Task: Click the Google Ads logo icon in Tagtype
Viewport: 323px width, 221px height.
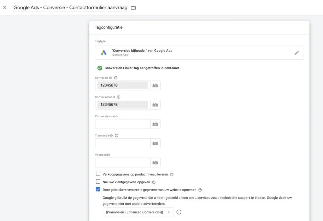Action: [x=104, y=53]
